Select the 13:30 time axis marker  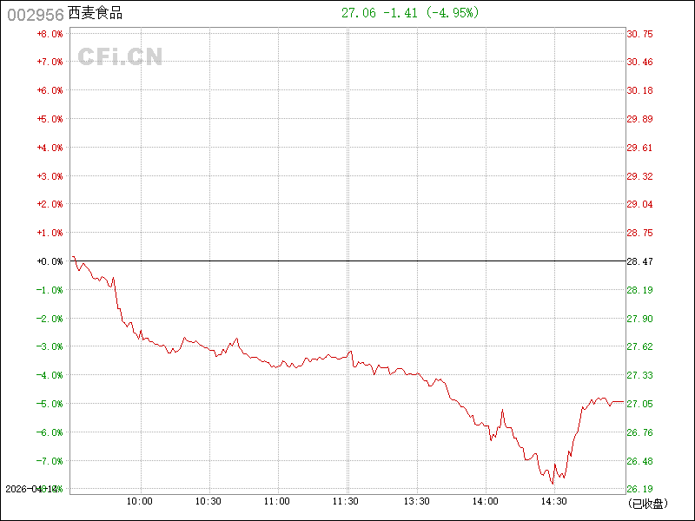click(416, 501)
